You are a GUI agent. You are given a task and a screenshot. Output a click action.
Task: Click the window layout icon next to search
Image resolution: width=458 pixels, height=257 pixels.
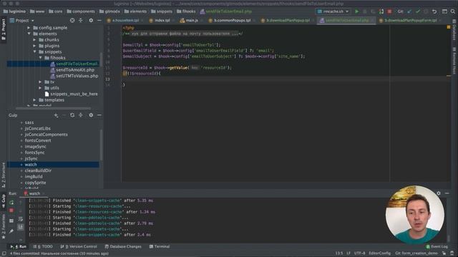[x=444, y=11]
